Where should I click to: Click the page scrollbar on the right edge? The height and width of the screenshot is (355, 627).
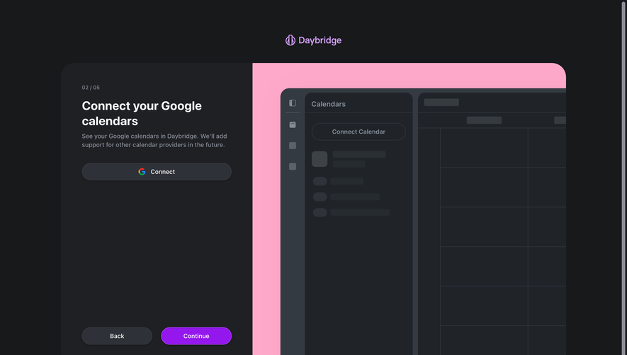pos(623,177)
